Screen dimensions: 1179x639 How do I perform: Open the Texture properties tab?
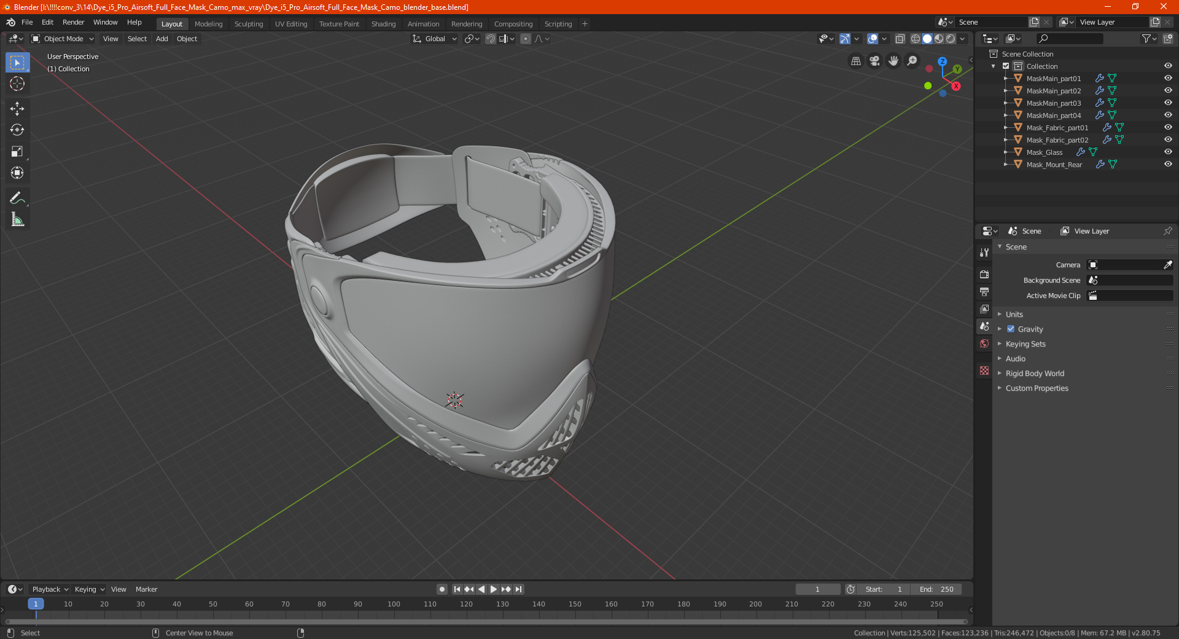984,370
